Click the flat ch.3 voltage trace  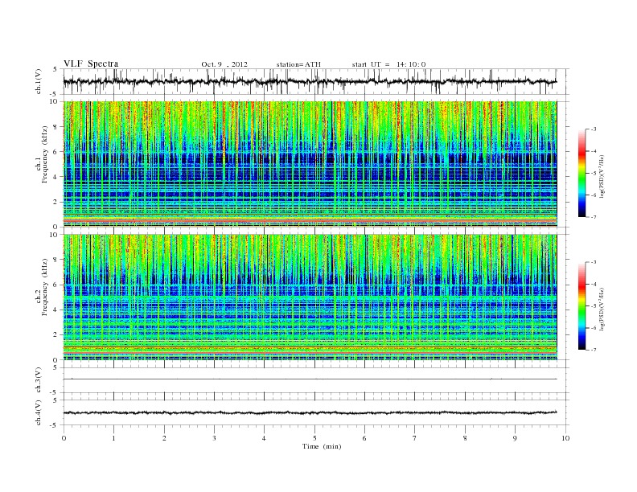point(310,379)
